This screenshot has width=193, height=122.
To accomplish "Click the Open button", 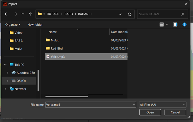I will [150, 112].
